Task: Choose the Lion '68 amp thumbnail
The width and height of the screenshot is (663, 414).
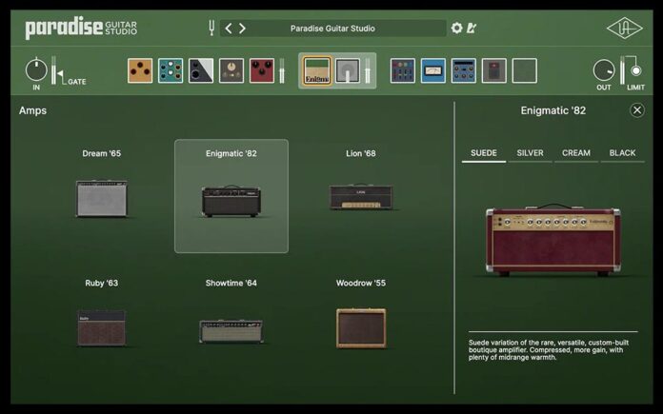Action: click(361, 197)
